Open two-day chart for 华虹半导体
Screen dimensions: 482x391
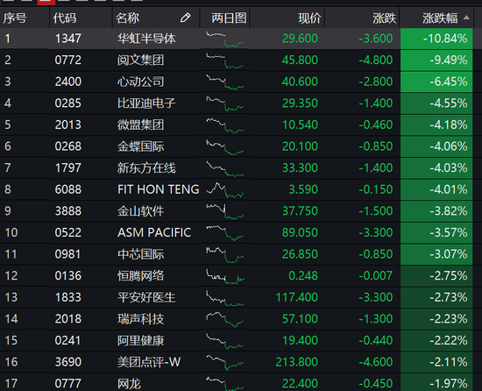coord(224,39)
